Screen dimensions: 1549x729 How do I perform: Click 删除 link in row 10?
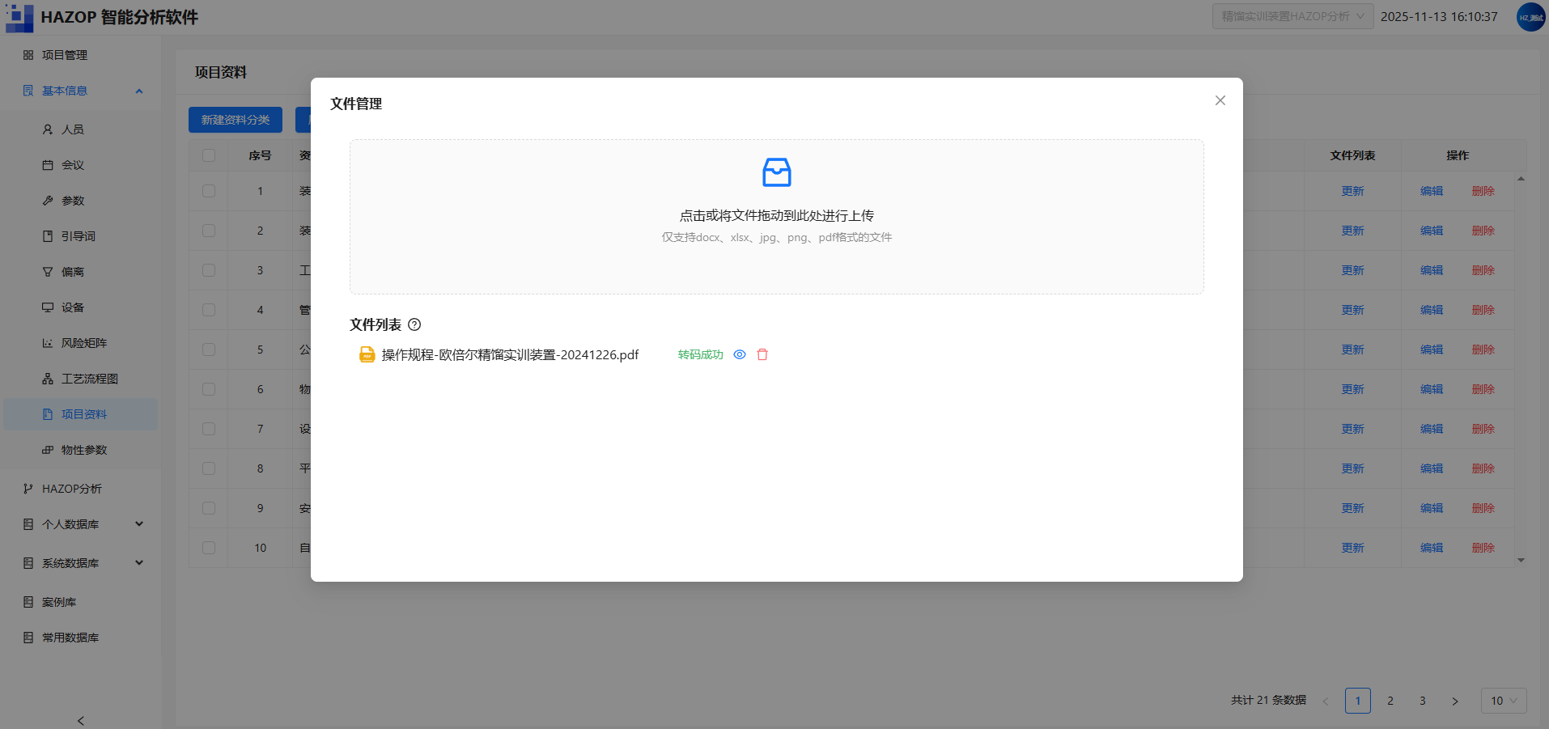pos(1483,548)
